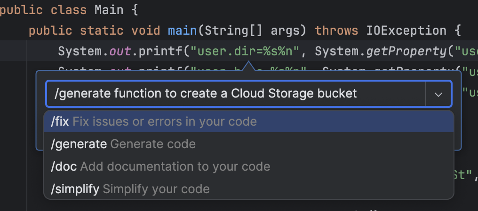Image resolution: width=478 pixels, height=211 pixels.
Task: Click the main method name
Action: [x=182, y=31]
